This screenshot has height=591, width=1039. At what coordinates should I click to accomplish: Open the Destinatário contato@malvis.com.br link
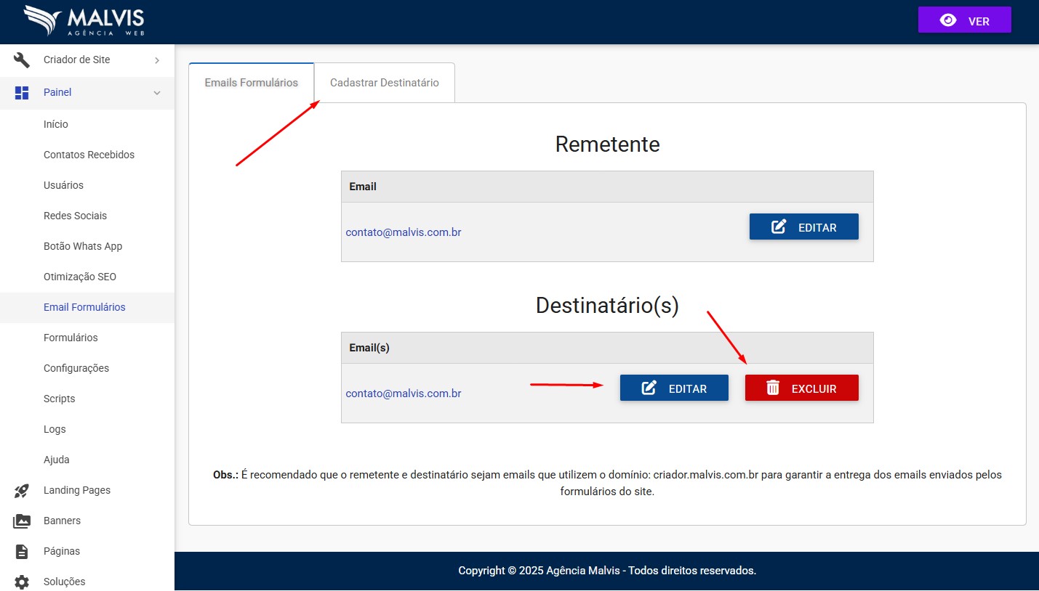[x=404, y=394]
